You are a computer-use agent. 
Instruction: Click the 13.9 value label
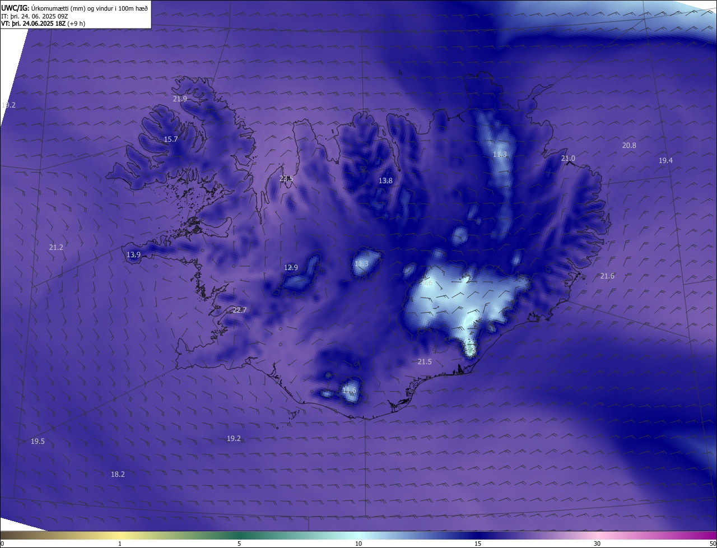click(133, 255)
